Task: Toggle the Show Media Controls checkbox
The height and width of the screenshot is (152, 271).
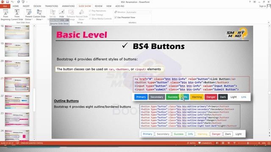Action: [90, 19]
